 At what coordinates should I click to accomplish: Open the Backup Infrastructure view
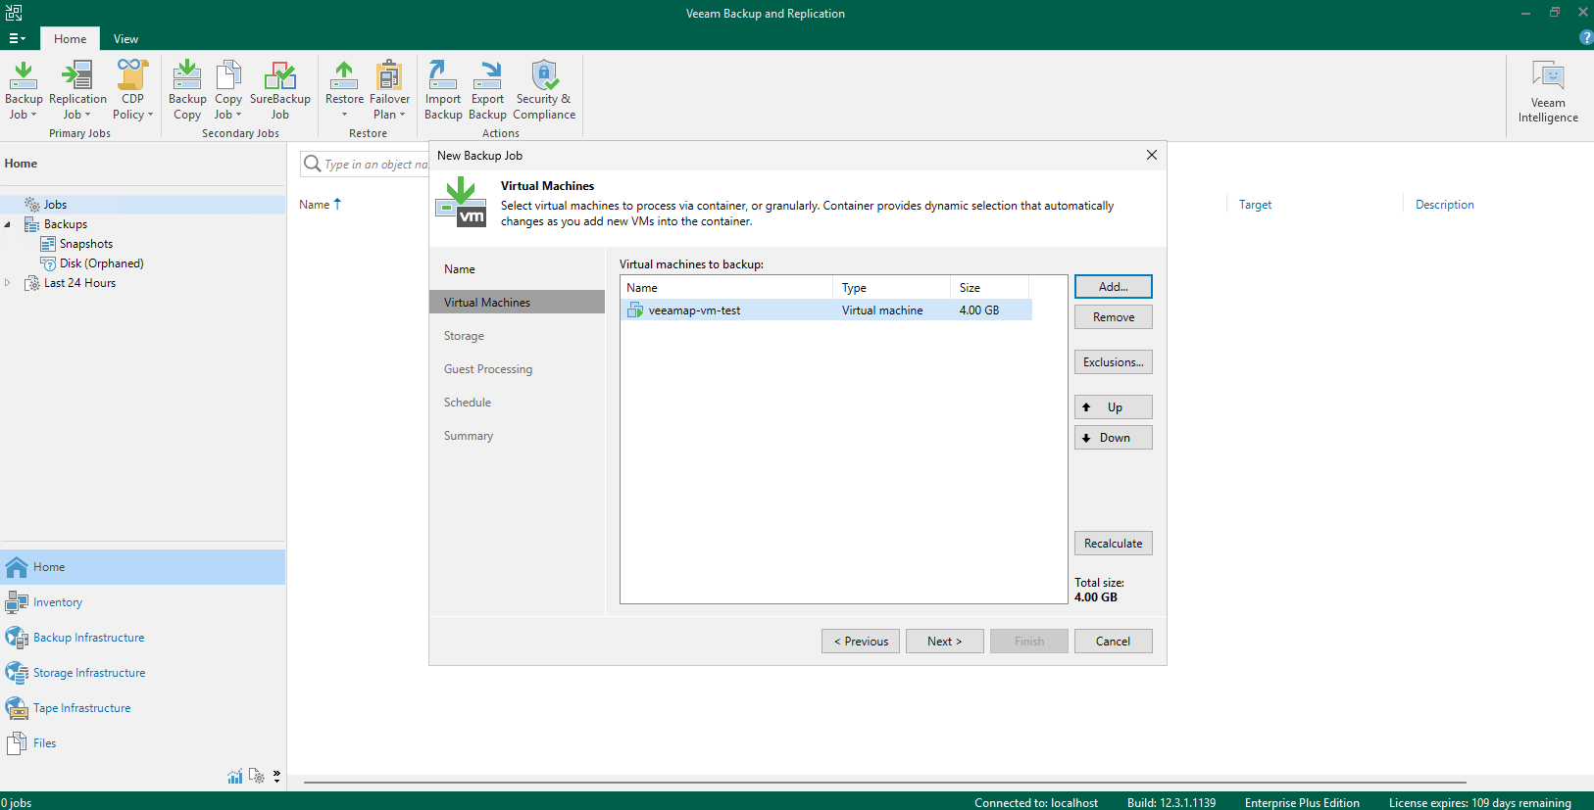point(143,638)
